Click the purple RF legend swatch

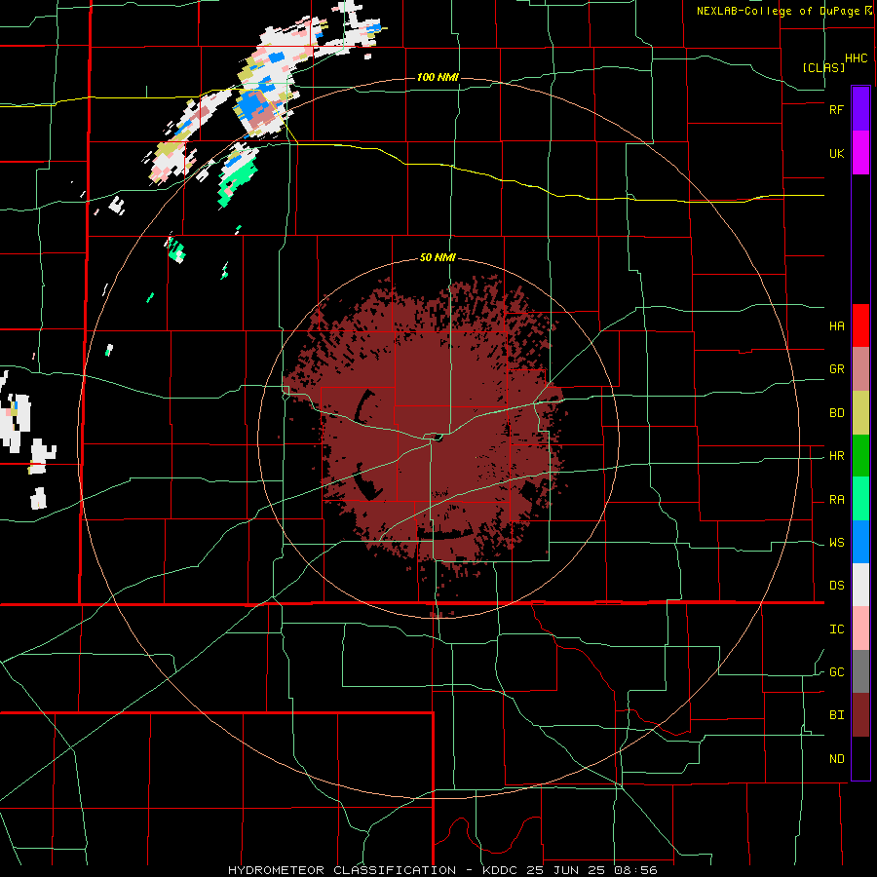click(860, 109)
